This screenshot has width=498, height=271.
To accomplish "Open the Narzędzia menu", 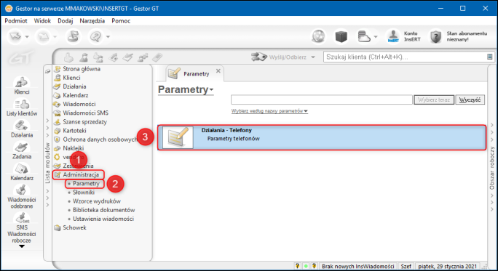I will [x=92, y=21].
